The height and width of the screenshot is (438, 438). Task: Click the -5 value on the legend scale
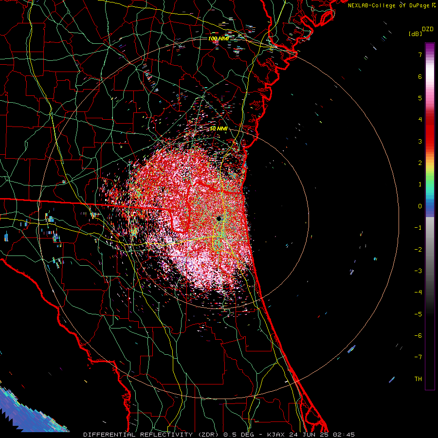[418, 314]
